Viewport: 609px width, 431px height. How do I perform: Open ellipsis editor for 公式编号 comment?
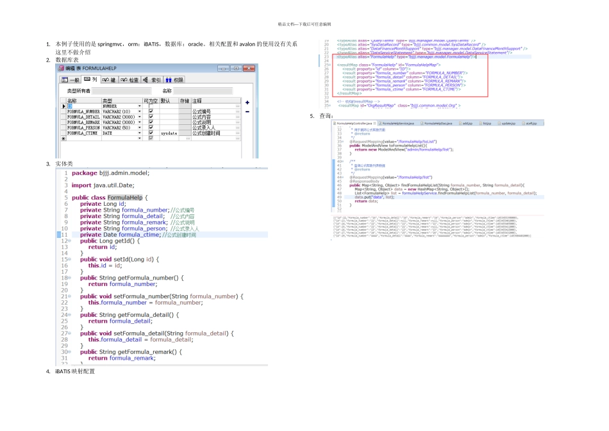238,112
